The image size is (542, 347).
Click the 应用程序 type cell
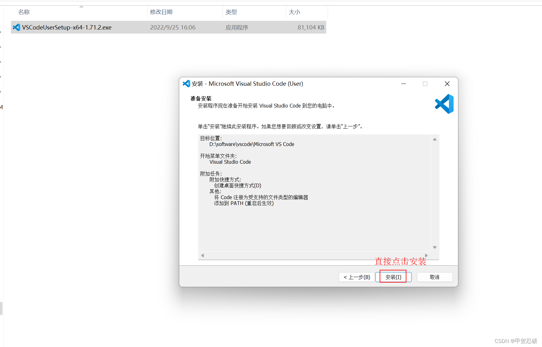point(237,27)
